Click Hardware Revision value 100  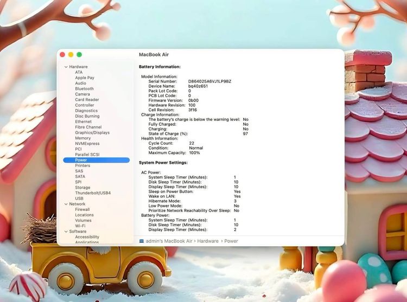[x=192, y=105]
